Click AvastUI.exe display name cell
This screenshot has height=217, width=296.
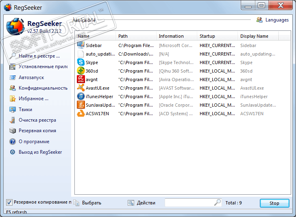point(252,88)
